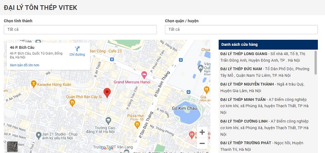
Task: Click the Chỉ đường directions icon
Action: click(x=77, y=49)
